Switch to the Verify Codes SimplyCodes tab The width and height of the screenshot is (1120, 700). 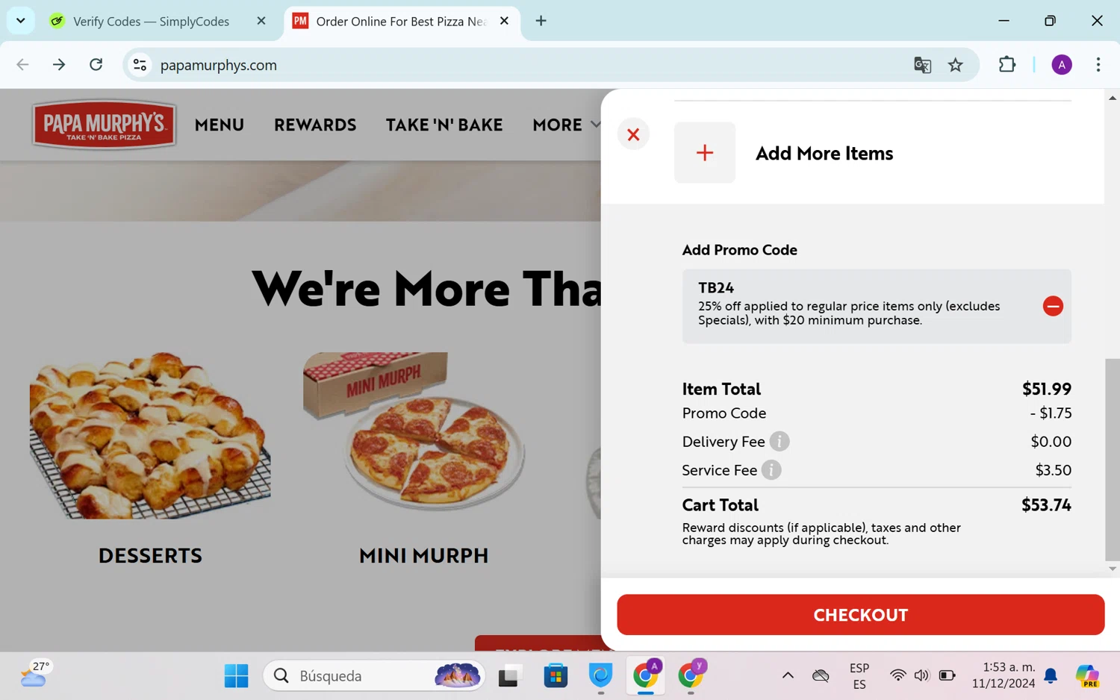[x=151, y=21]
